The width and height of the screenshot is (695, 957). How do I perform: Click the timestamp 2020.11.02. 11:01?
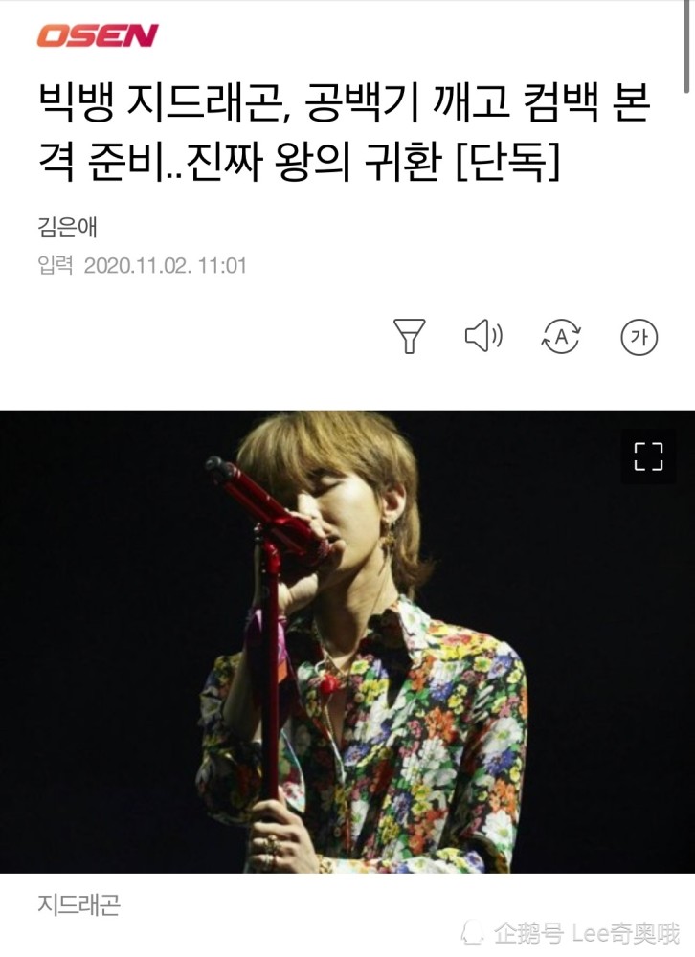165,266
